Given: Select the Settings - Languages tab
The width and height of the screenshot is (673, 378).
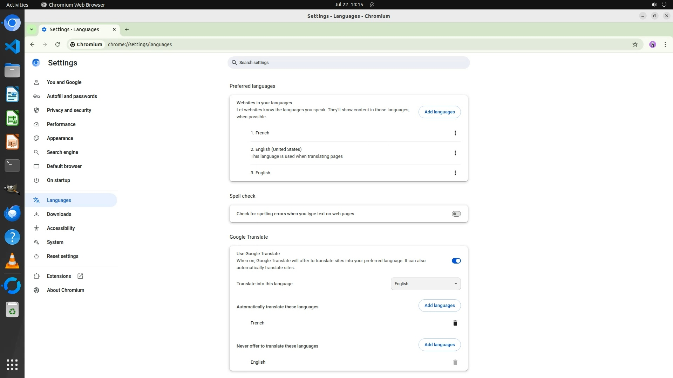Looking at the screenshot, I should pyautogui.click(x=74, y=29).
